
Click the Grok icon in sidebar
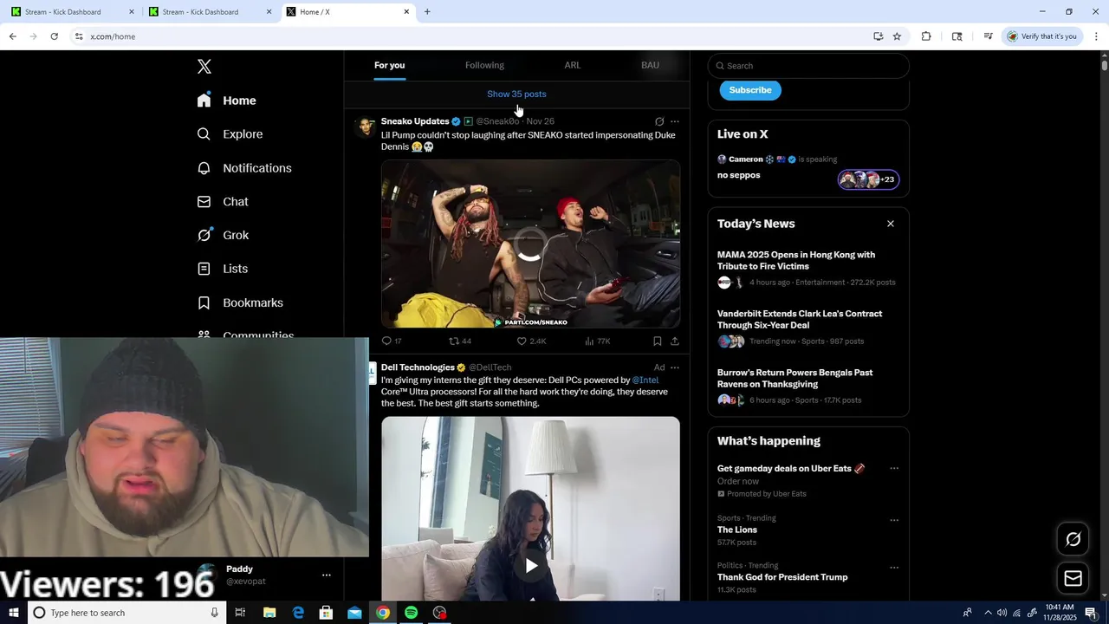point(204,235)
